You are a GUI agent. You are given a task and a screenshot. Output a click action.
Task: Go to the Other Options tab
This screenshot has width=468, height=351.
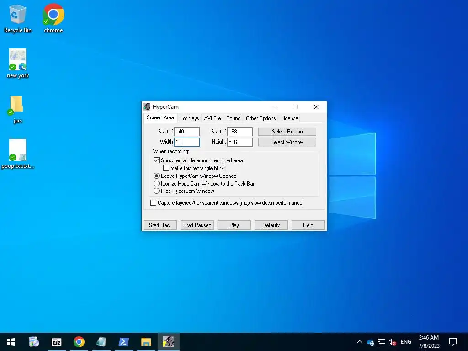[x=261, y=118]
